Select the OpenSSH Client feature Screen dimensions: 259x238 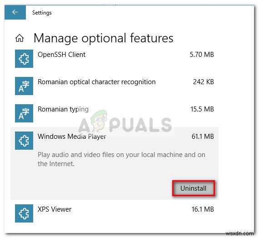(61, 55)
